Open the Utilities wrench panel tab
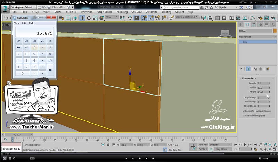This screenshot has width=278, height=162. (273, 25)
